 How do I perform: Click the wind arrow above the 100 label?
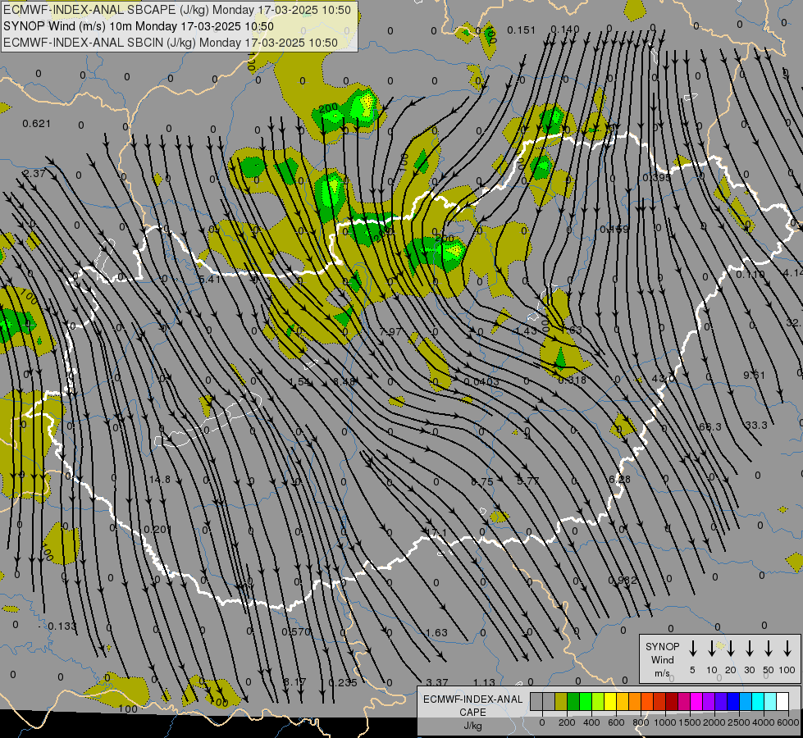pos(787,649)
